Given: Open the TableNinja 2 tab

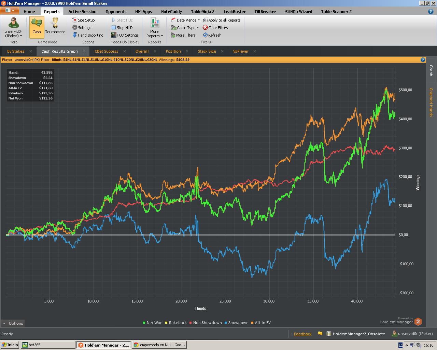Looking at the screenshot, I should [x=203, y=12].
